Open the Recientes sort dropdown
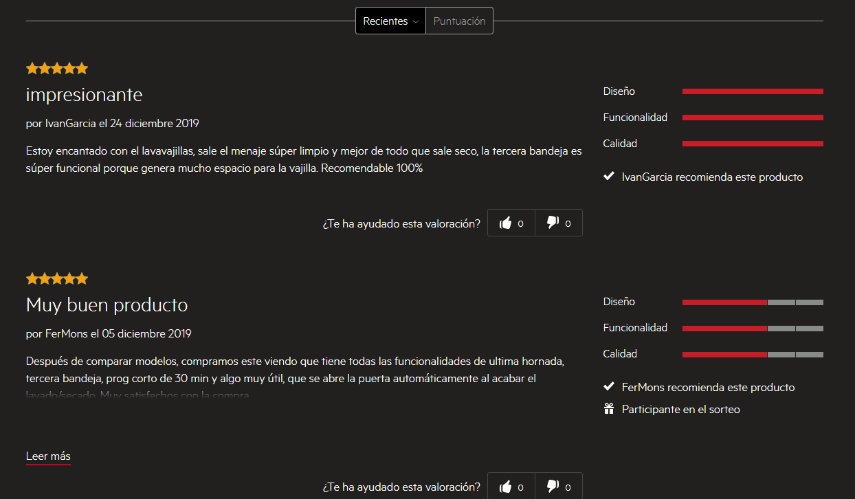 [390, 21]
